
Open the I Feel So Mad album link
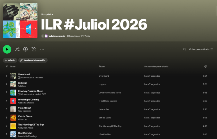pos(105,134)
